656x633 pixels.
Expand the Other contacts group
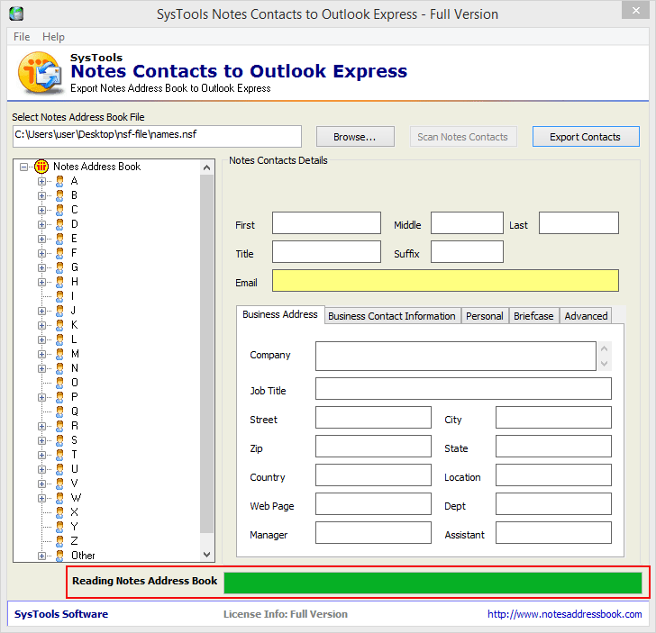41,556
